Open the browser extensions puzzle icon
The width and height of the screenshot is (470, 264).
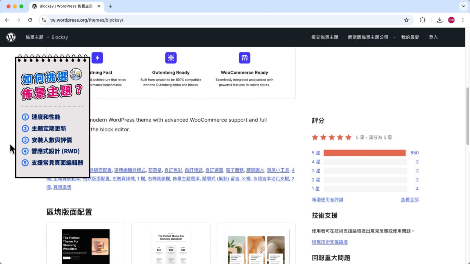pyautogui.click(x=423, y=20)
